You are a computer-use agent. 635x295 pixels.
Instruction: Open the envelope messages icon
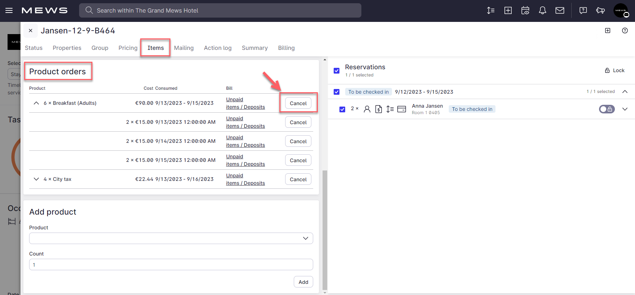560,10
